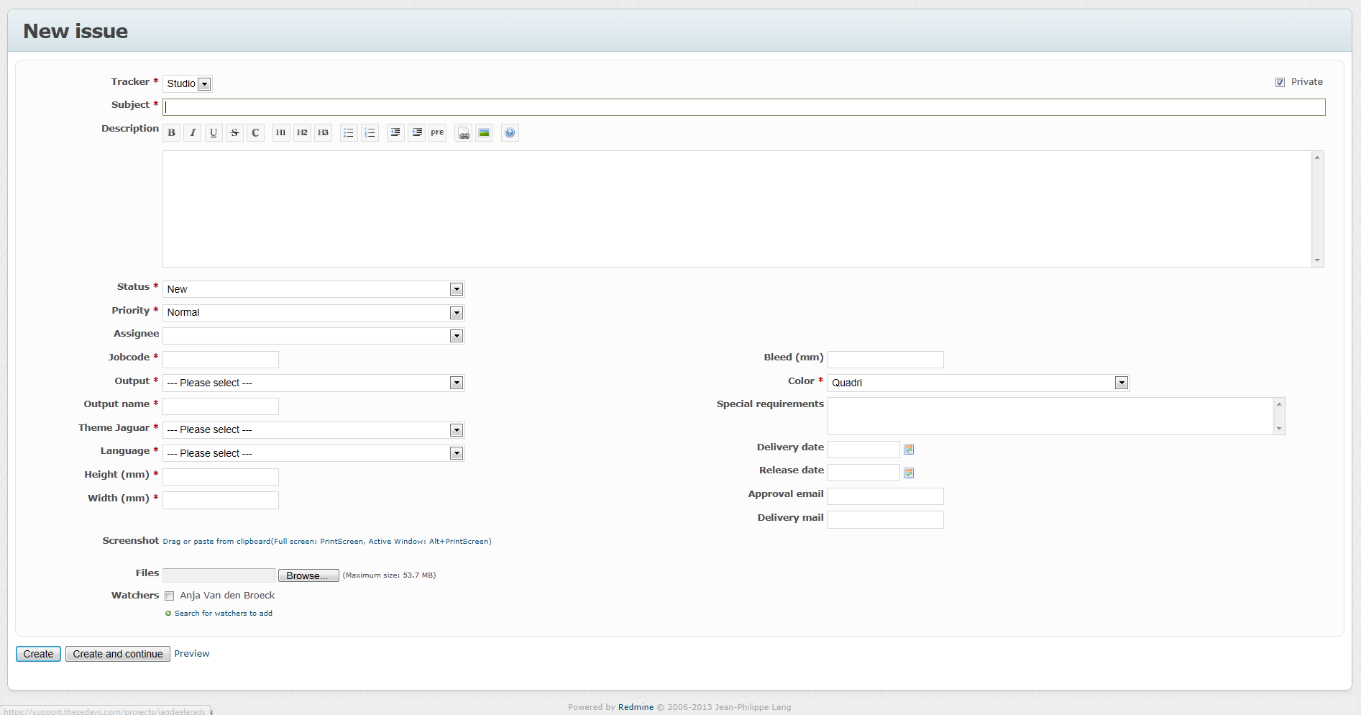
Task: Open Delivery date calendar picker
Action: (x=909, y=450)
